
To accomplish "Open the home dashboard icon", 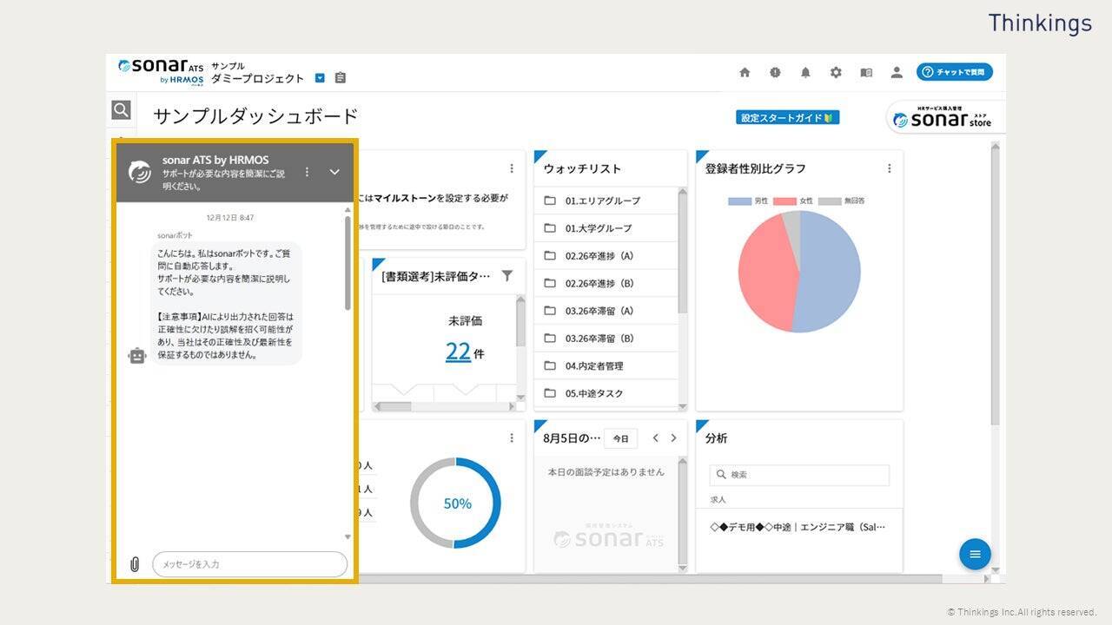I will tap(745, 73).
